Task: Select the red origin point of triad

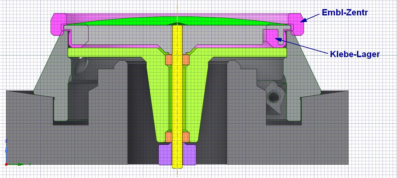Action: [x=6, y=164]
